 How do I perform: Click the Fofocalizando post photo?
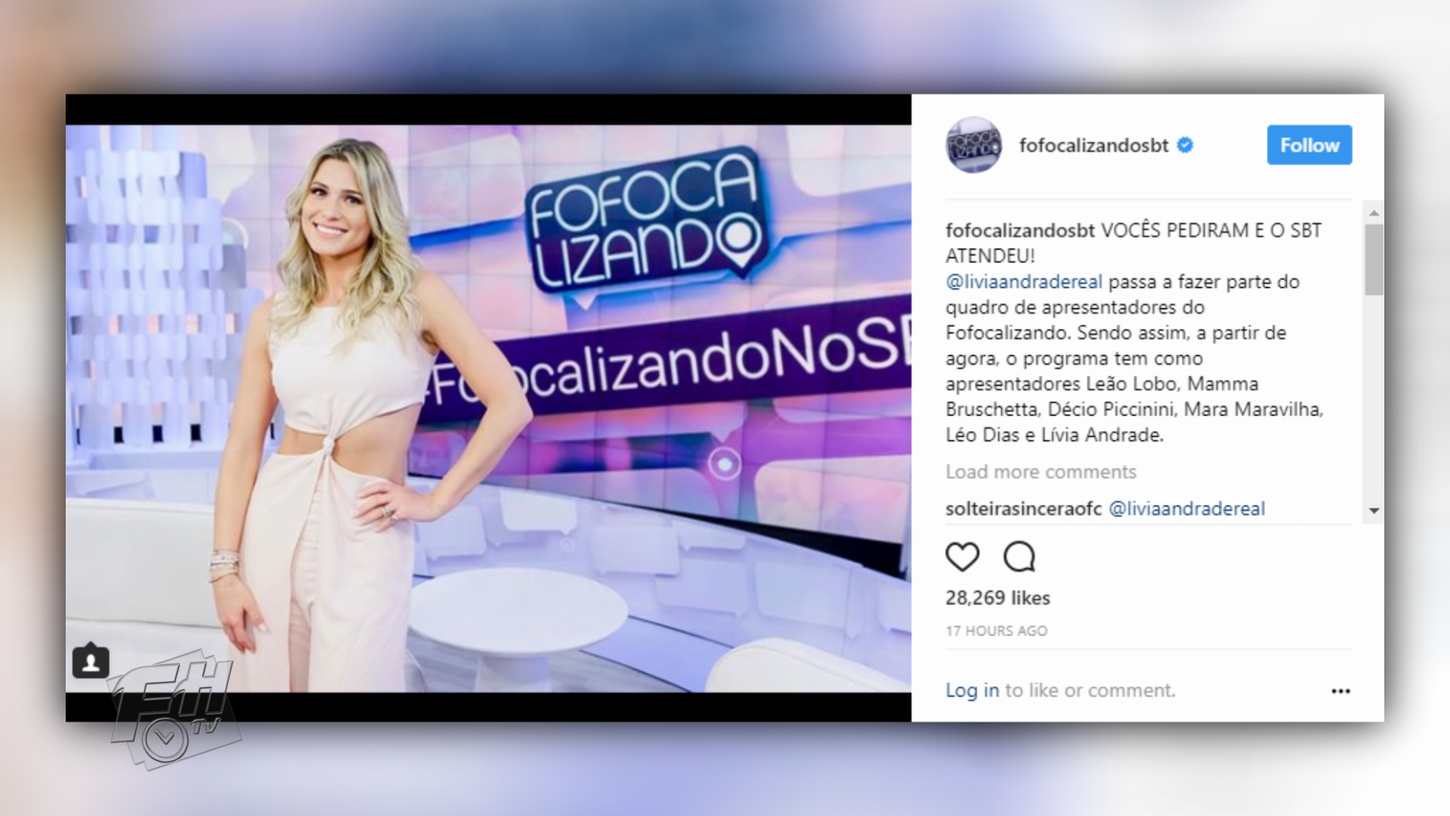(x=489, y=408)
